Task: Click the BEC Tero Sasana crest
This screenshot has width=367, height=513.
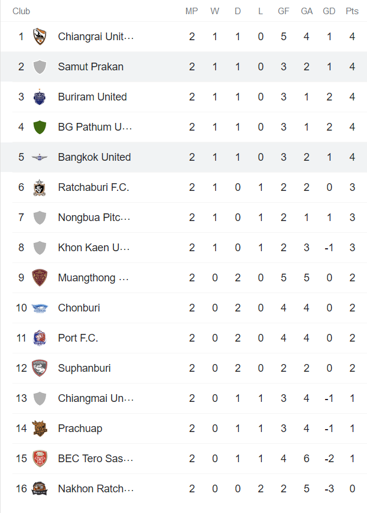Action: [x=40, y=459]
